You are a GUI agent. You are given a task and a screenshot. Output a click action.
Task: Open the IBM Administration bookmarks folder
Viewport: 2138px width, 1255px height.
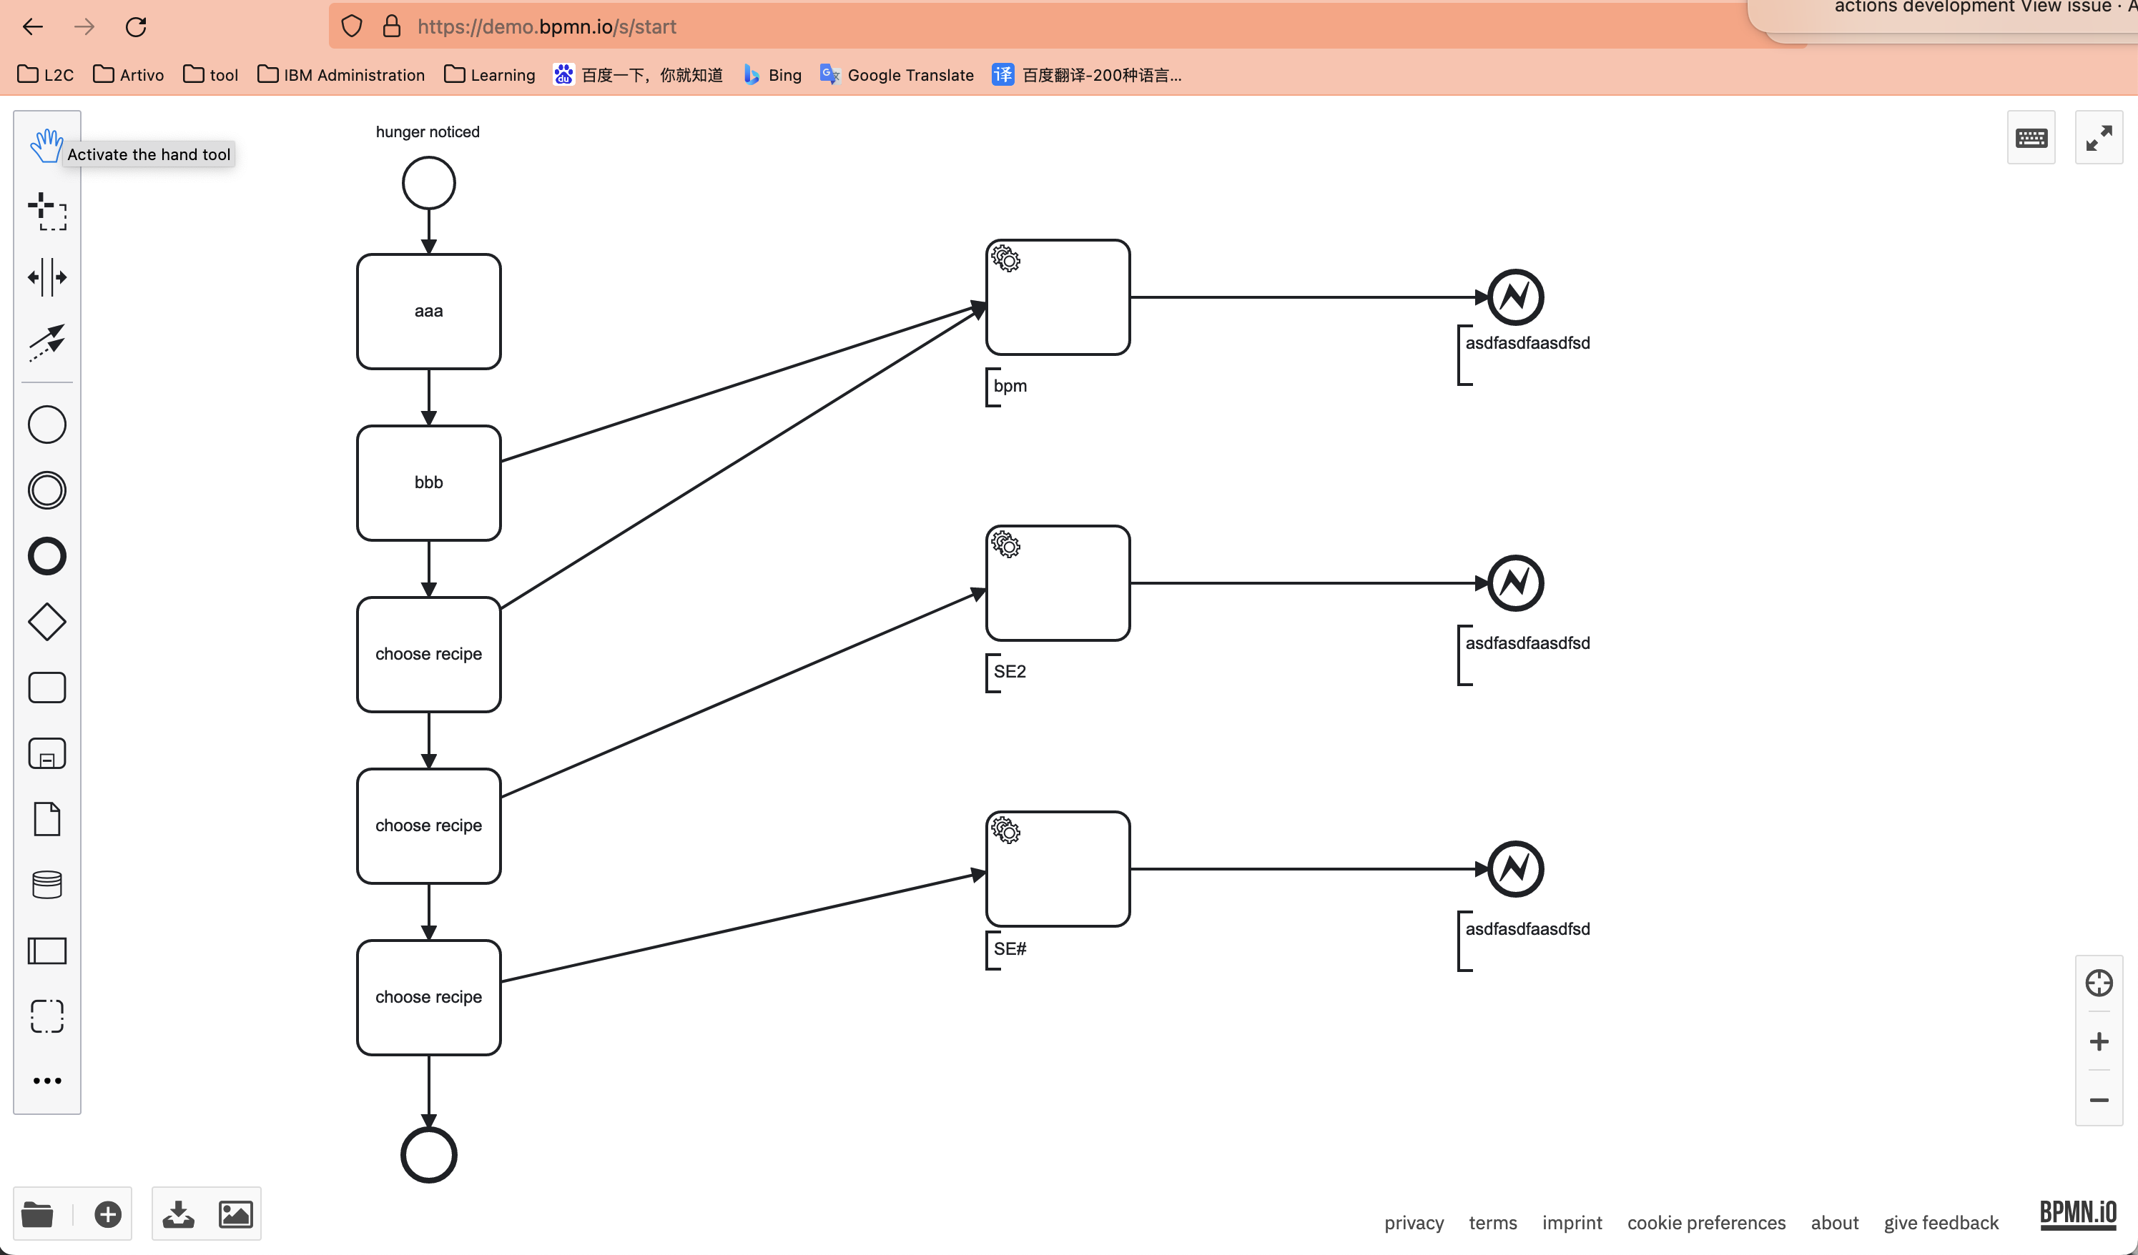click(x=341, y=74)
